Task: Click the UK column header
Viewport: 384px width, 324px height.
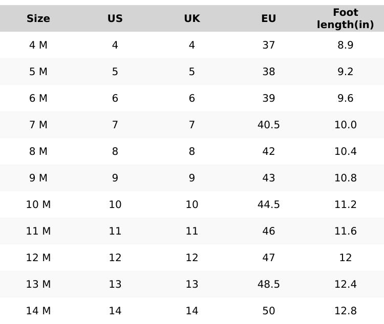Action: 192,19
